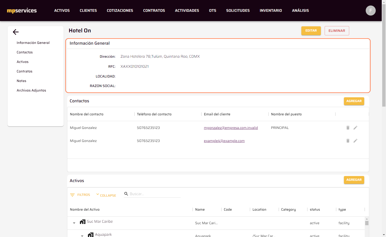Jump to Activos in the sidebar

pyautogui.click(x=23, y=62)
